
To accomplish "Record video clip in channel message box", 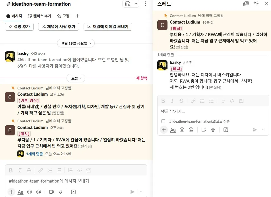I will [51, 192].
